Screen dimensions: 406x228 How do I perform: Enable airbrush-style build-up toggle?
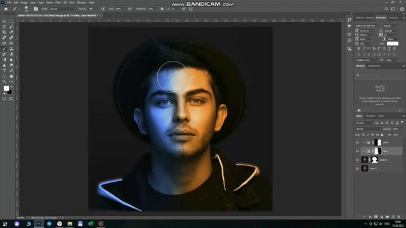pyautogui.click(x=129, y=9)
